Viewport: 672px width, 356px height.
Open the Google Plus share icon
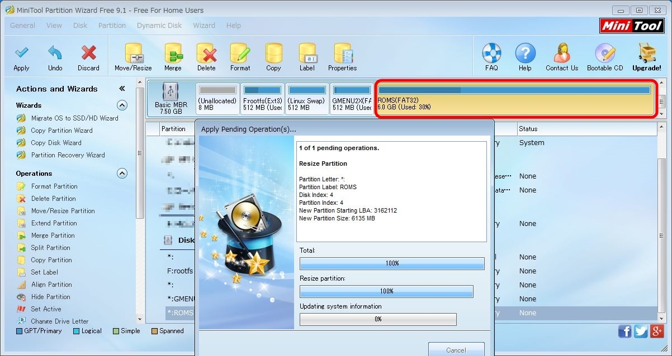click(657, 331)
